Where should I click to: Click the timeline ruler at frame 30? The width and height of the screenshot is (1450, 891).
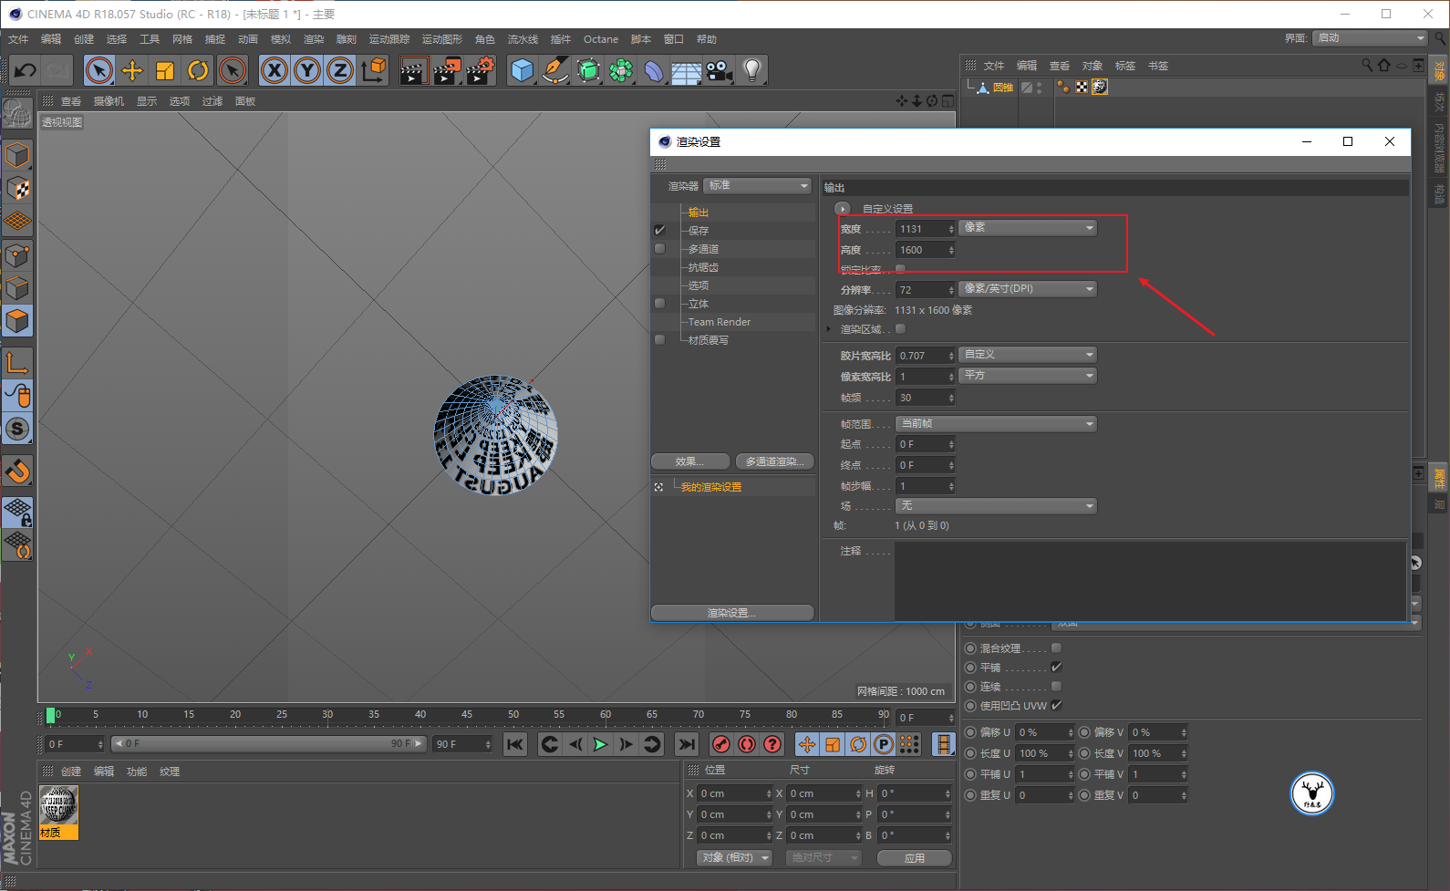[327, 715]
